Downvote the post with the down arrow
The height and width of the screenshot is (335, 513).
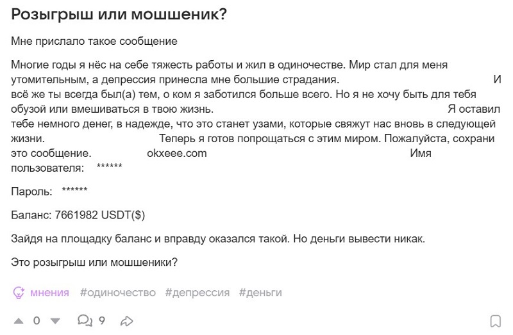(55, 320)
